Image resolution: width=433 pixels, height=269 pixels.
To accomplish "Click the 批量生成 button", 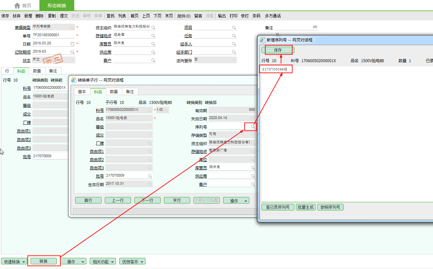I will [306, 207].
